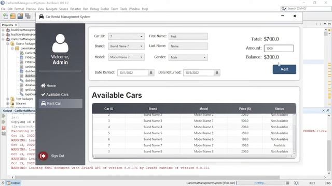This screenshot has width=332, height=186.
Task: Sort table by Brand column header
Action: tap(153, 109)
